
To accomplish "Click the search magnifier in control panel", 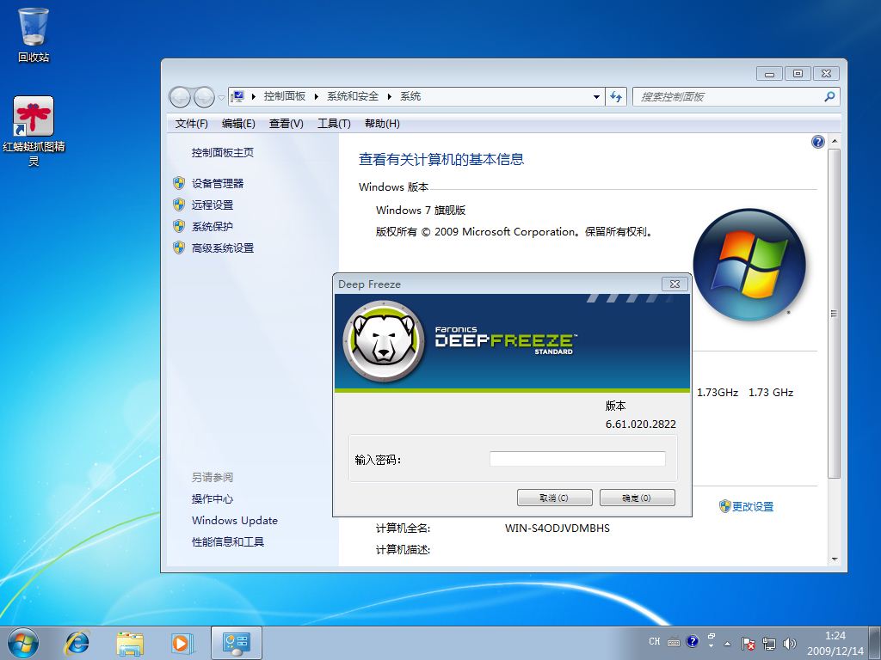I will (x=829, y=96).
